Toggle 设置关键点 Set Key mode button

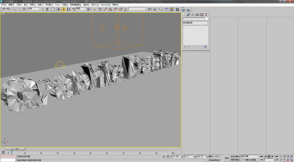(235, 160)
